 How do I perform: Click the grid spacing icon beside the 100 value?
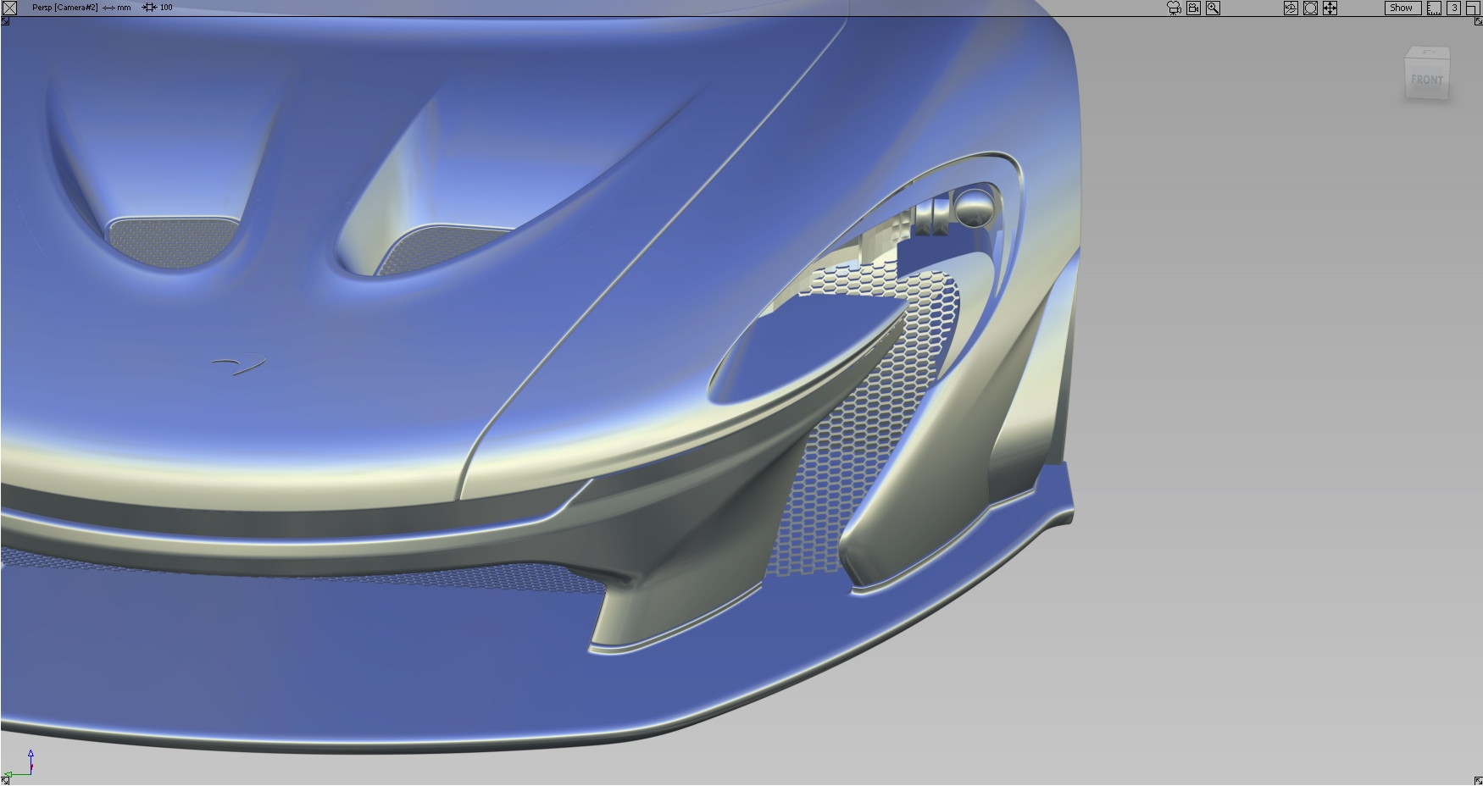tap(149, 7)
